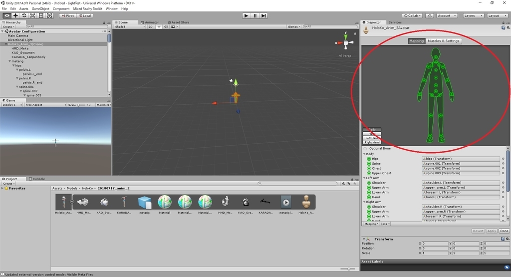Select first HMD_Me mesh asset
Viewport: 511px width, 277px height.
pyautogui.click(x=83, y=202)
